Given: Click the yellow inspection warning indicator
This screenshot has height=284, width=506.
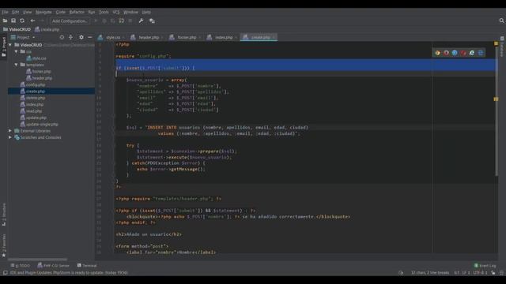Looking at the screenshot, I should (496, 43).
